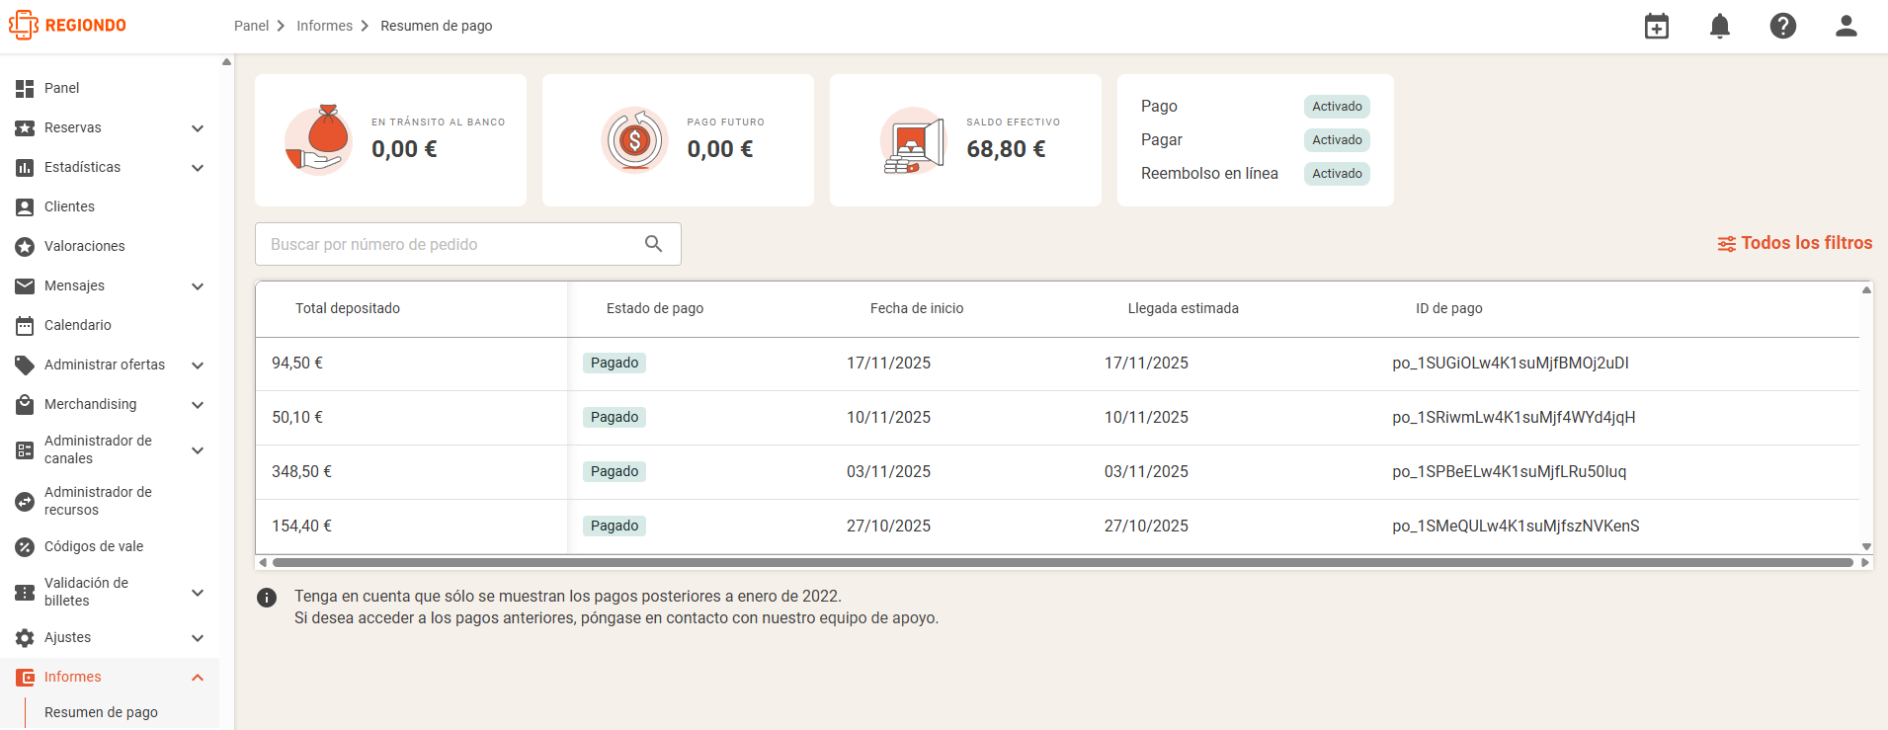Click the Regiondo logo
1888x730 pixels.
pyautogui.click(x=68, y=26)
